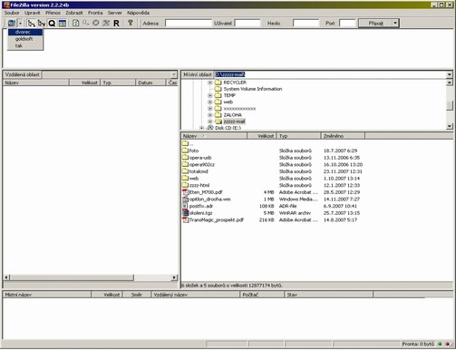Click the disconnect from server icon
Screen dimensions: 456x350
(106, 23)
